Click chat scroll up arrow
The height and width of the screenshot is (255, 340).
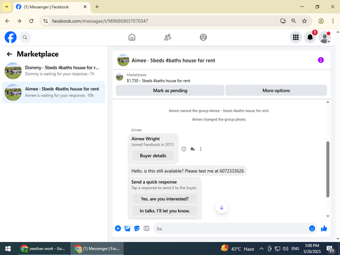point(328,102)
